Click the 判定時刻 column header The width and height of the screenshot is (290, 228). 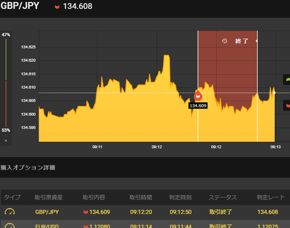click(x=180, y=197)
